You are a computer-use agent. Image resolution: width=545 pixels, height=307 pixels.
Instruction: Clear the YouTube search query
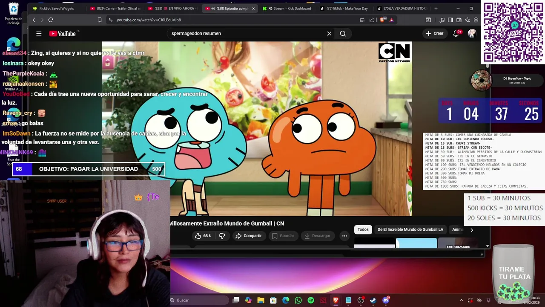point(329,33)
